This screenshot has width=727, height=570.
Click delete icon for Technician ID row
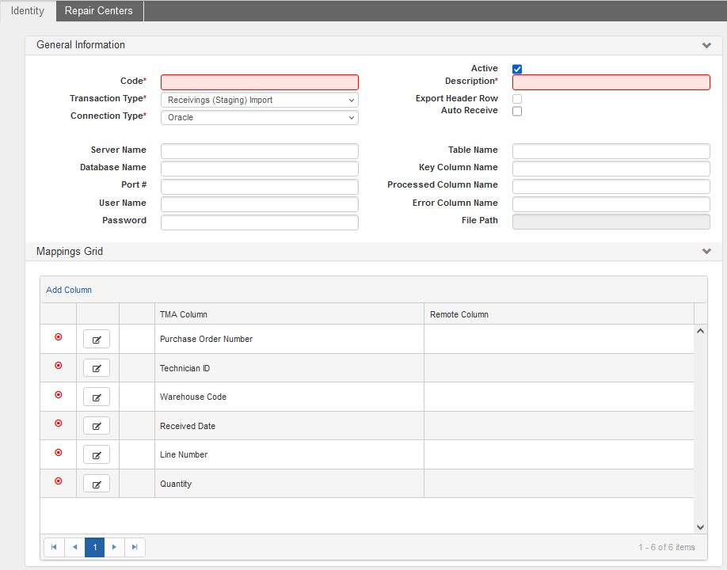pyautogui.click(x=58, y=366)
